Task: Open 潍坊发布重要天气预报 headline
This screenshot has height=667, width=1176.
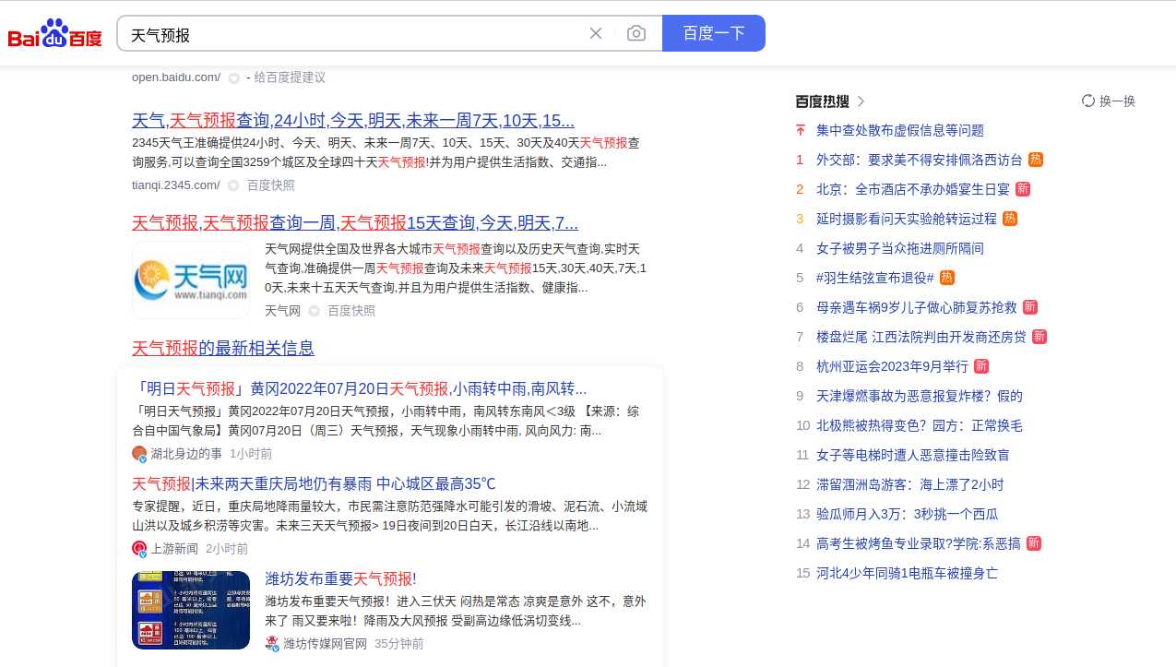Action: (340, 578)
